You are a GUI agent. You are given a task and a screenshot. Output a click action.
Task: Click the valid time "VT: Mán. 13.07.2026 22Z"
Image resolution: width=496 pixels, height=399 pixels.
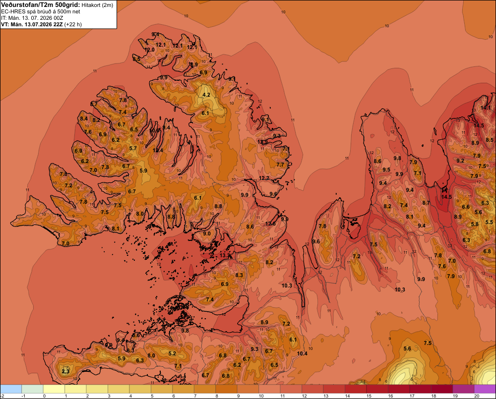(x=32, y=24)
